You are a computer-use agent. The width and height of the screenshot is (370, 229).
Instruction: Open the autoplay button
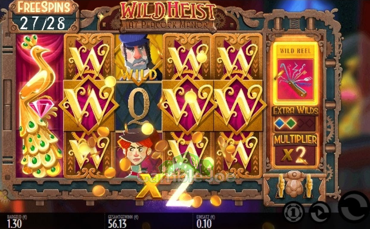pos(320,213)
